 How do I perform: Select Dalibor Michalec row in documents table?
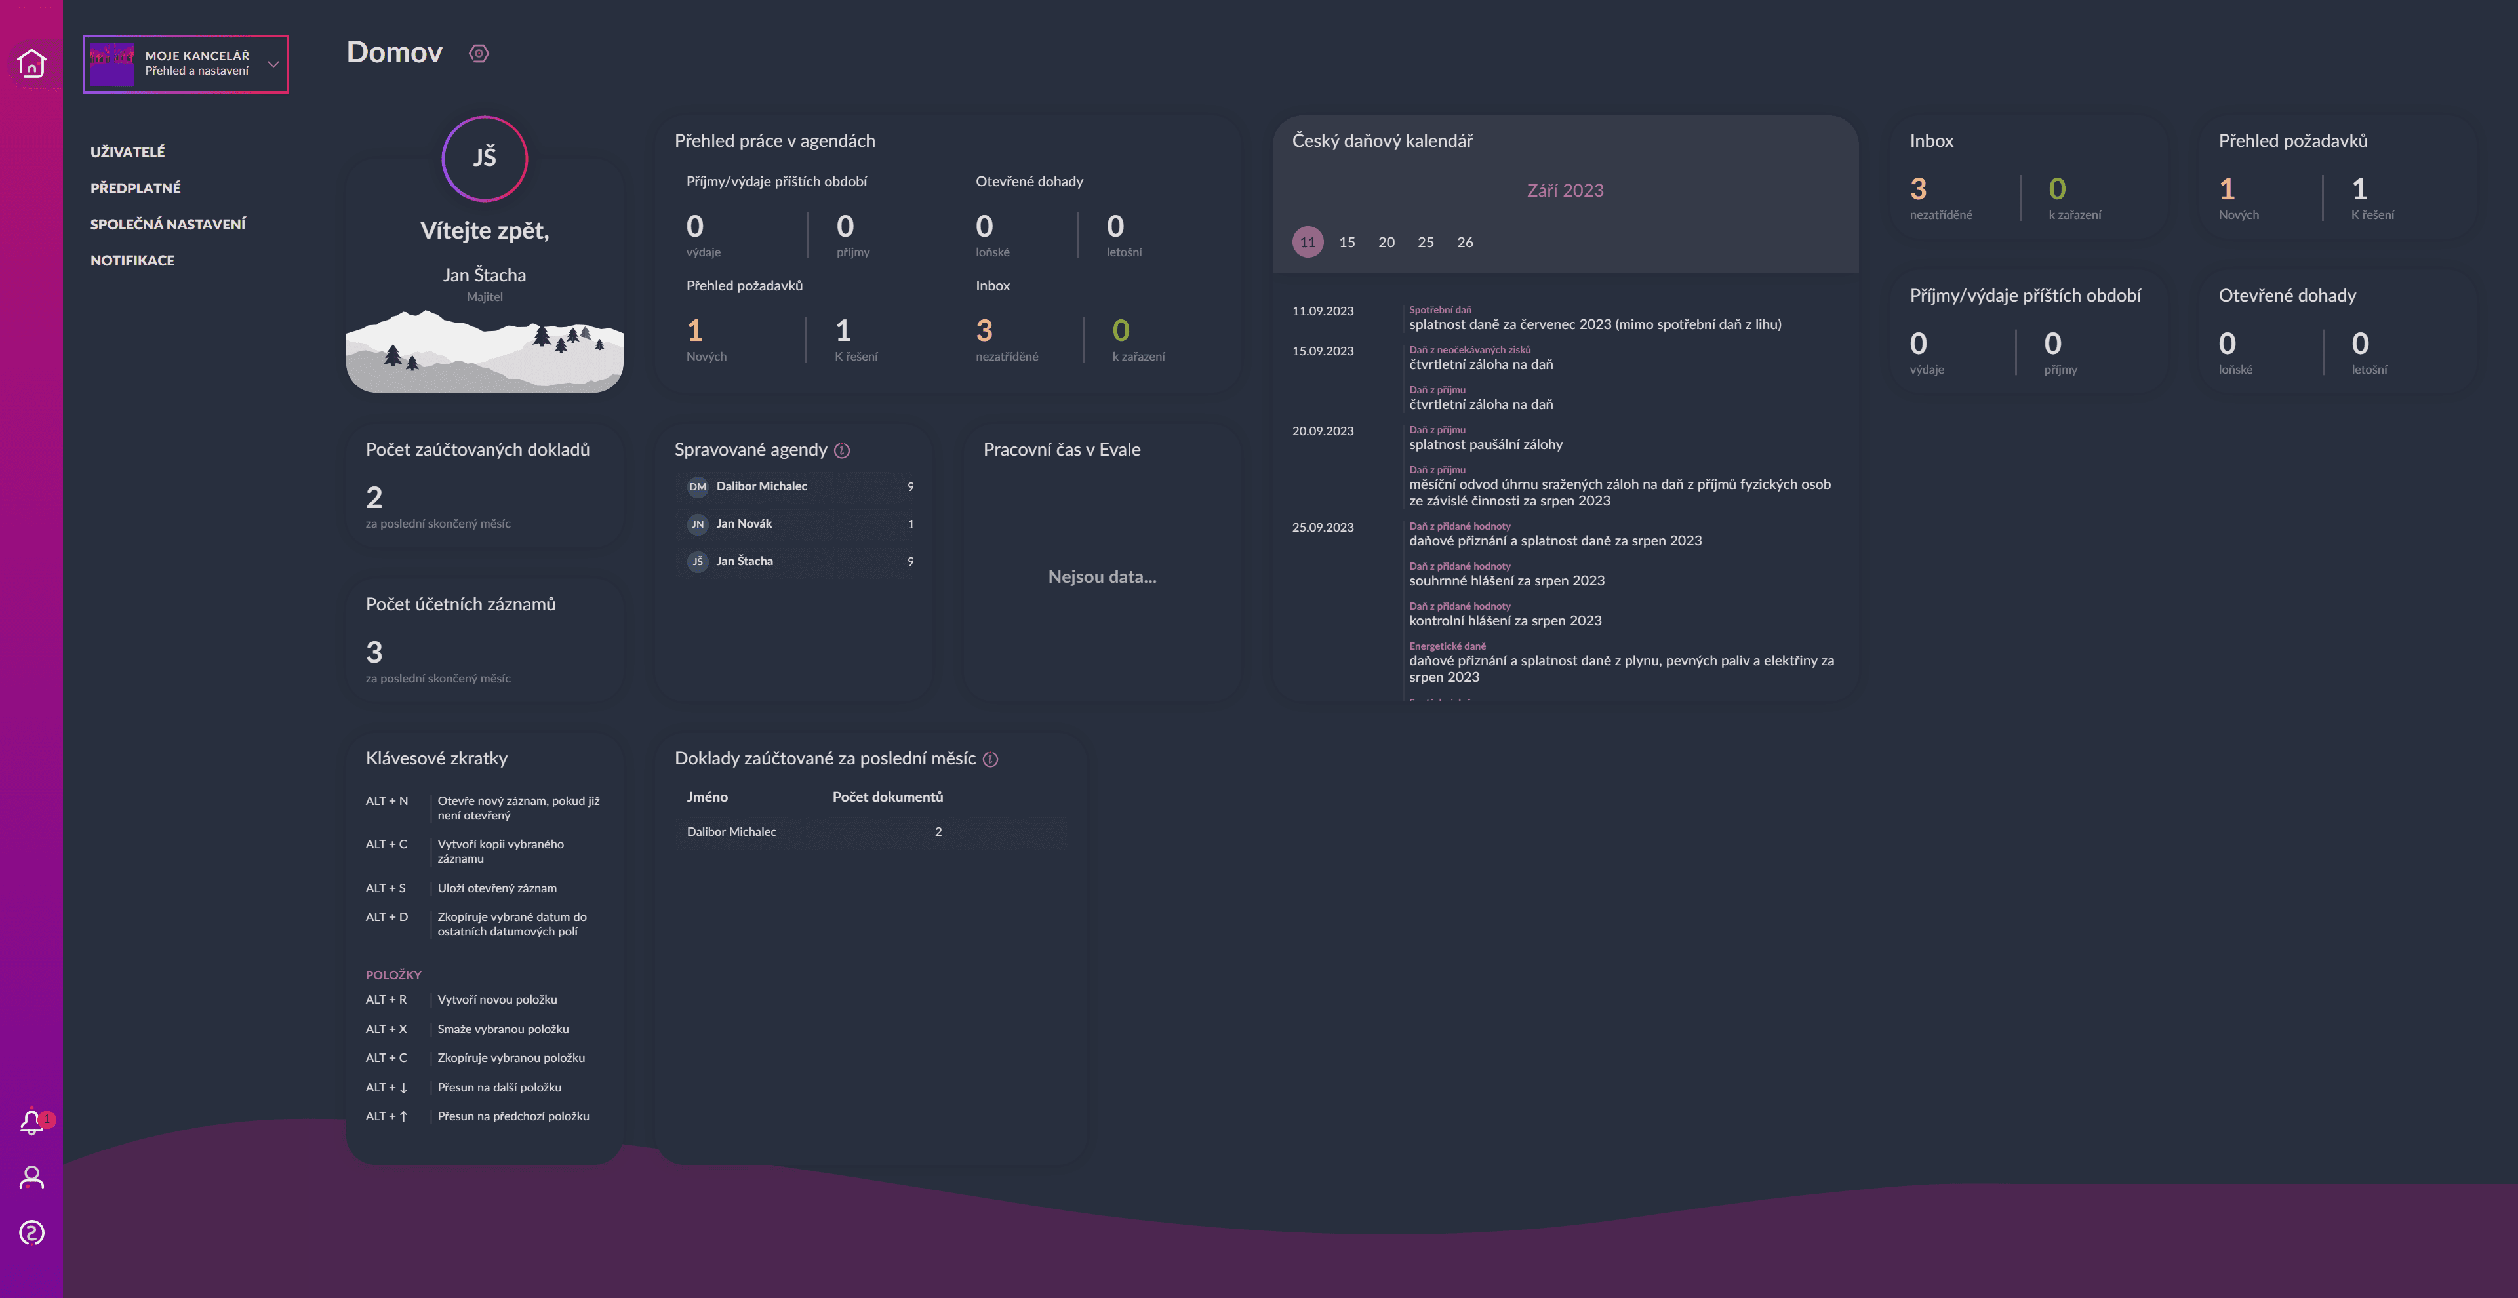730,832
